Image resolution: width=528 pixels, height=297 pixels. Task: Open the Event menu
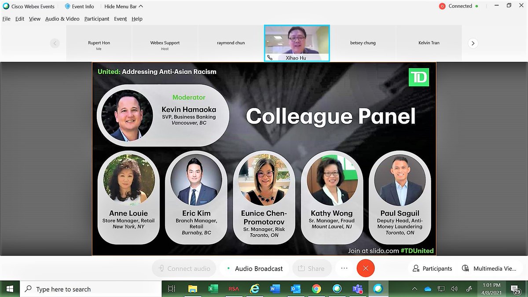click(x=121, y=19)
